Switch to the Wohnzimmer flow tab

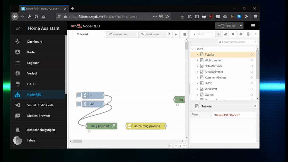coord(121,34)
